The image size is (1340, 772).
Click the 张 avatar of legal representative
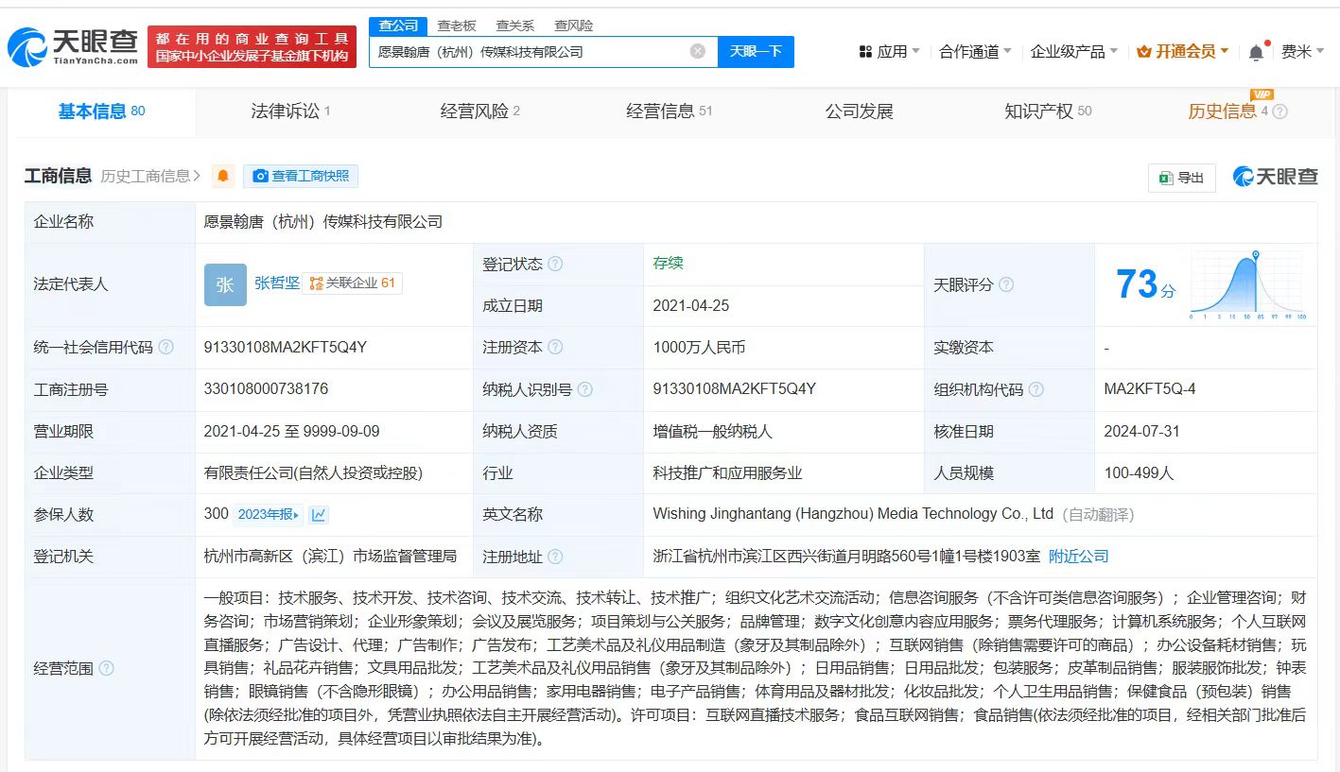(225, 284)
